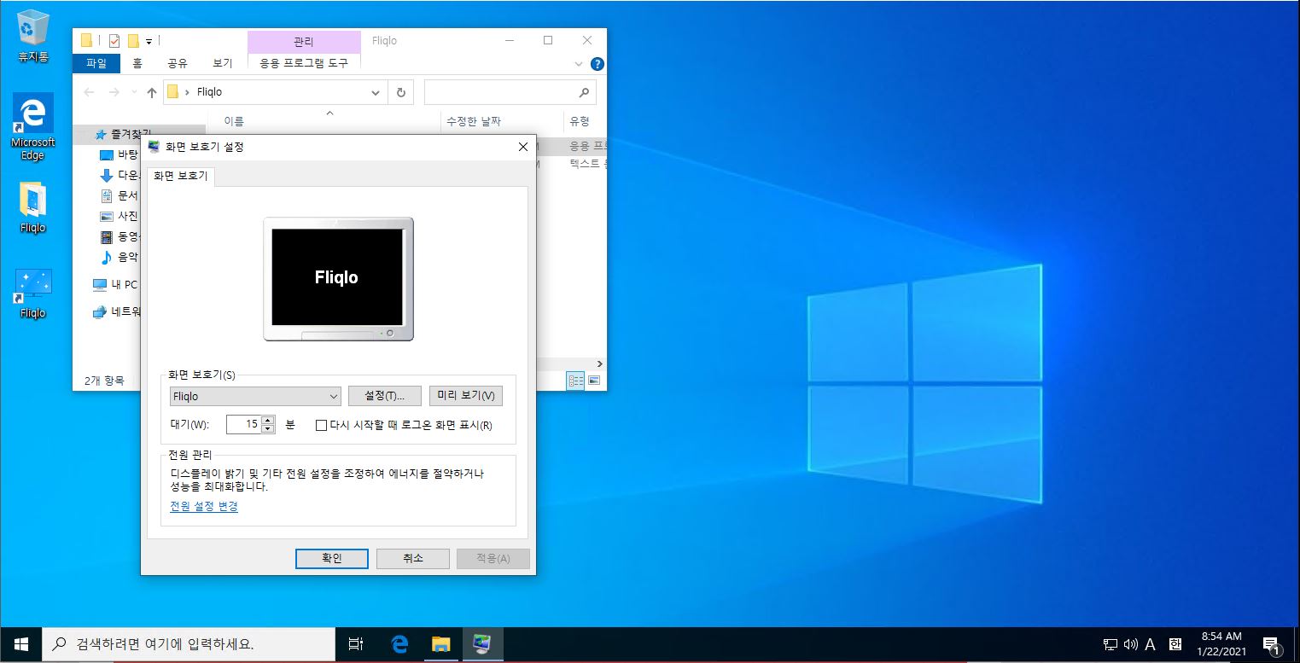Decrease wait time with down arrow

point(268,428)
